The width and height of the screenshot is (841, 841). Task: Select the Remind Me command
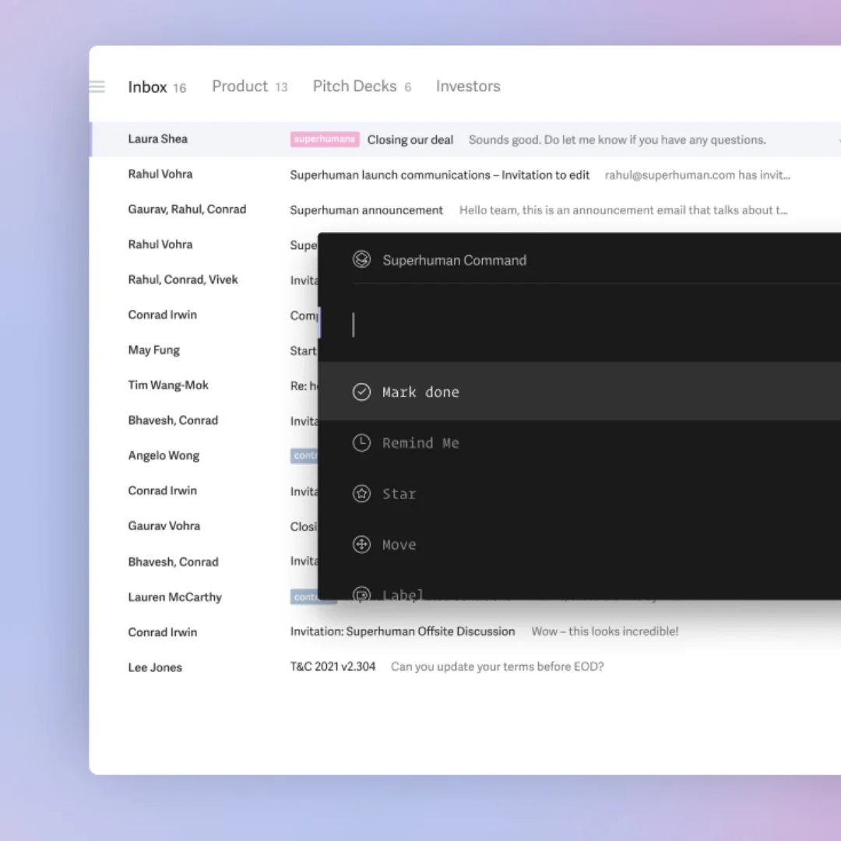pyautogui.click(x=579, y=443)
